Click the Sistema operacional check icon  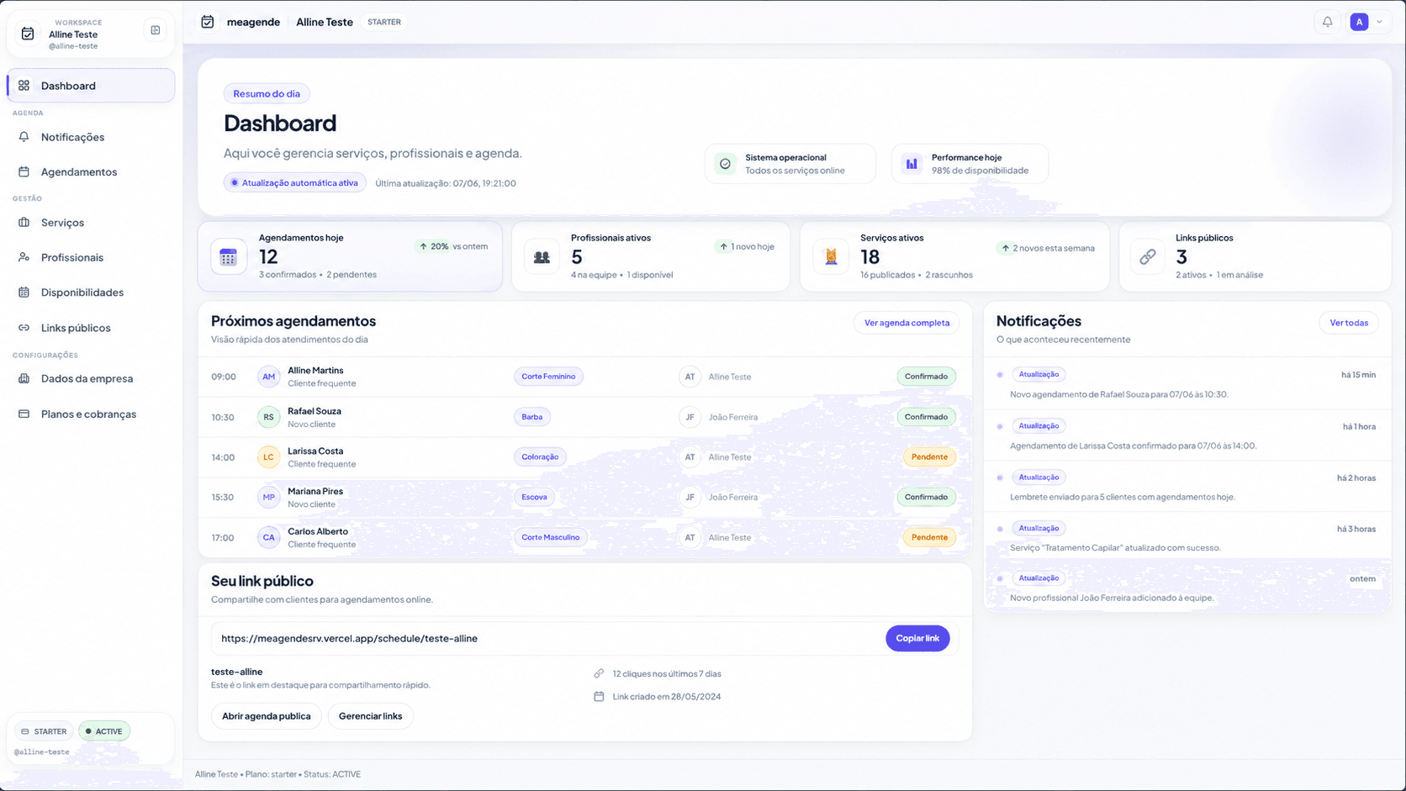[725, 164]
